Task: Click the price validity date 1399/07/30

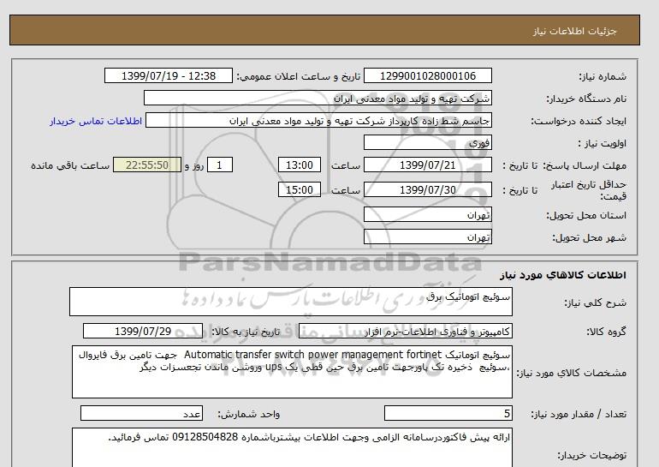Action: [x=427, y=189]
